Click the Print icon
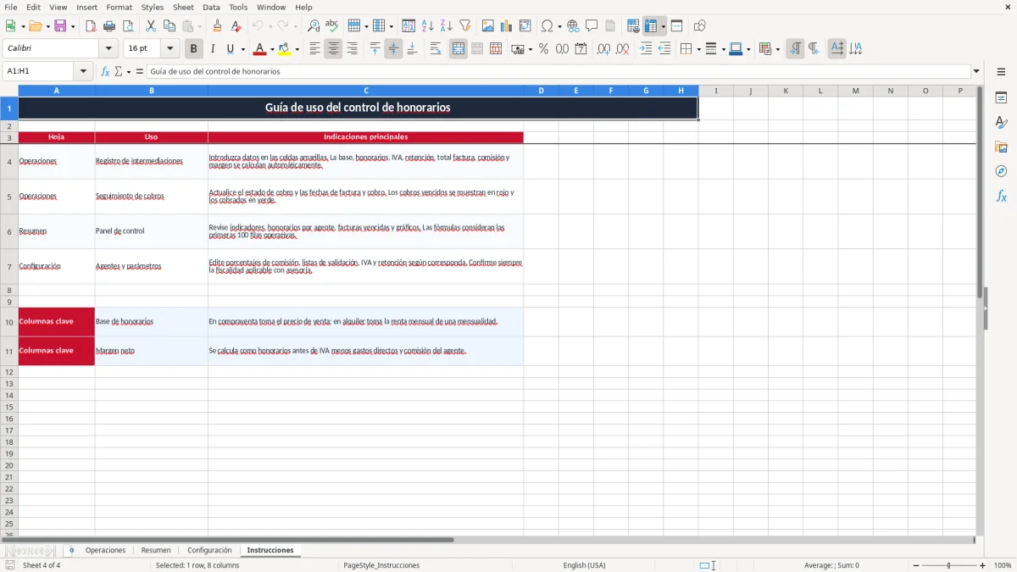Image resolution: width=1017 pixels, height=572 pixels. tap(109, 26)
